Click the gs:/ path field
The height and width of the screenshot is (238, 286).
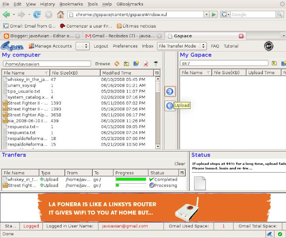click(x=224, y=63)
